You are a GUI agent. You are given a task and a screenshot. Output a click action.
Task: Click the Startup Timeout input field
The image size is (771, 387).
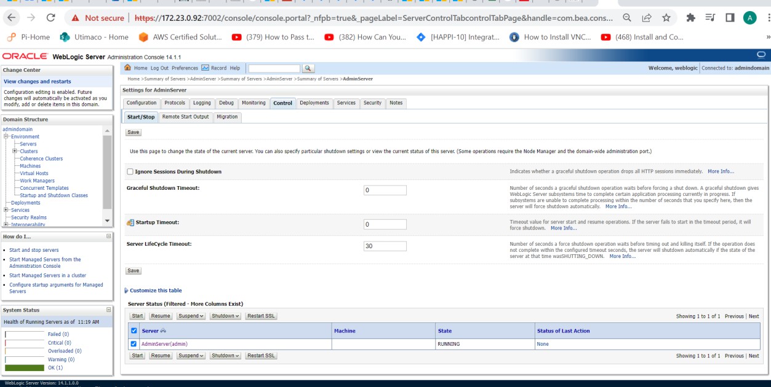click(x=385, y=224)
